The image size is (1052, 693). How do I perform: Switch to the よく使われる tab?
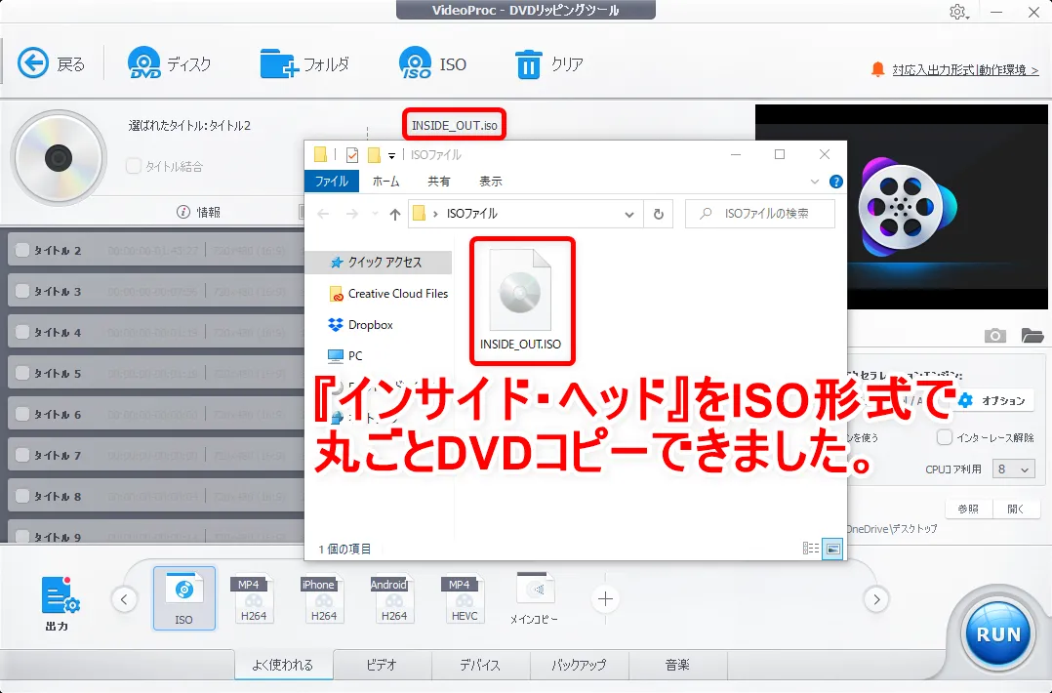[283, 664]
